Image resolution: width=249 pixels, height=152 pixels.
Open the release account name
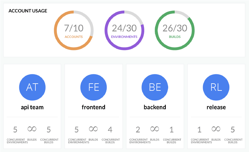coord(216,107)
